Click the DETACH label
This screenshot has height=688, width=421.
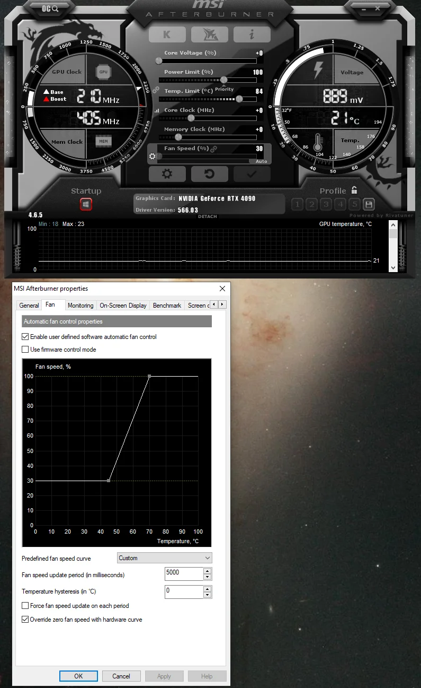click(207, 216)
